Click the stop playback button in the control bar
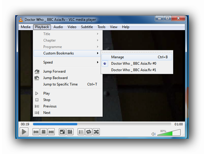 (x=43, y=132)
